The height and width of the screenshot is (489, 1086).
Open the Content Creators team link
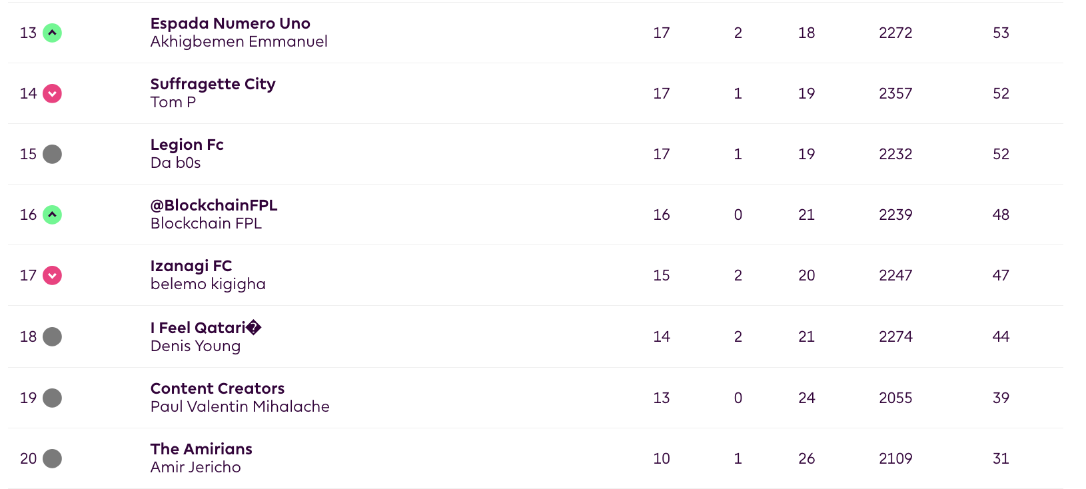217,388
